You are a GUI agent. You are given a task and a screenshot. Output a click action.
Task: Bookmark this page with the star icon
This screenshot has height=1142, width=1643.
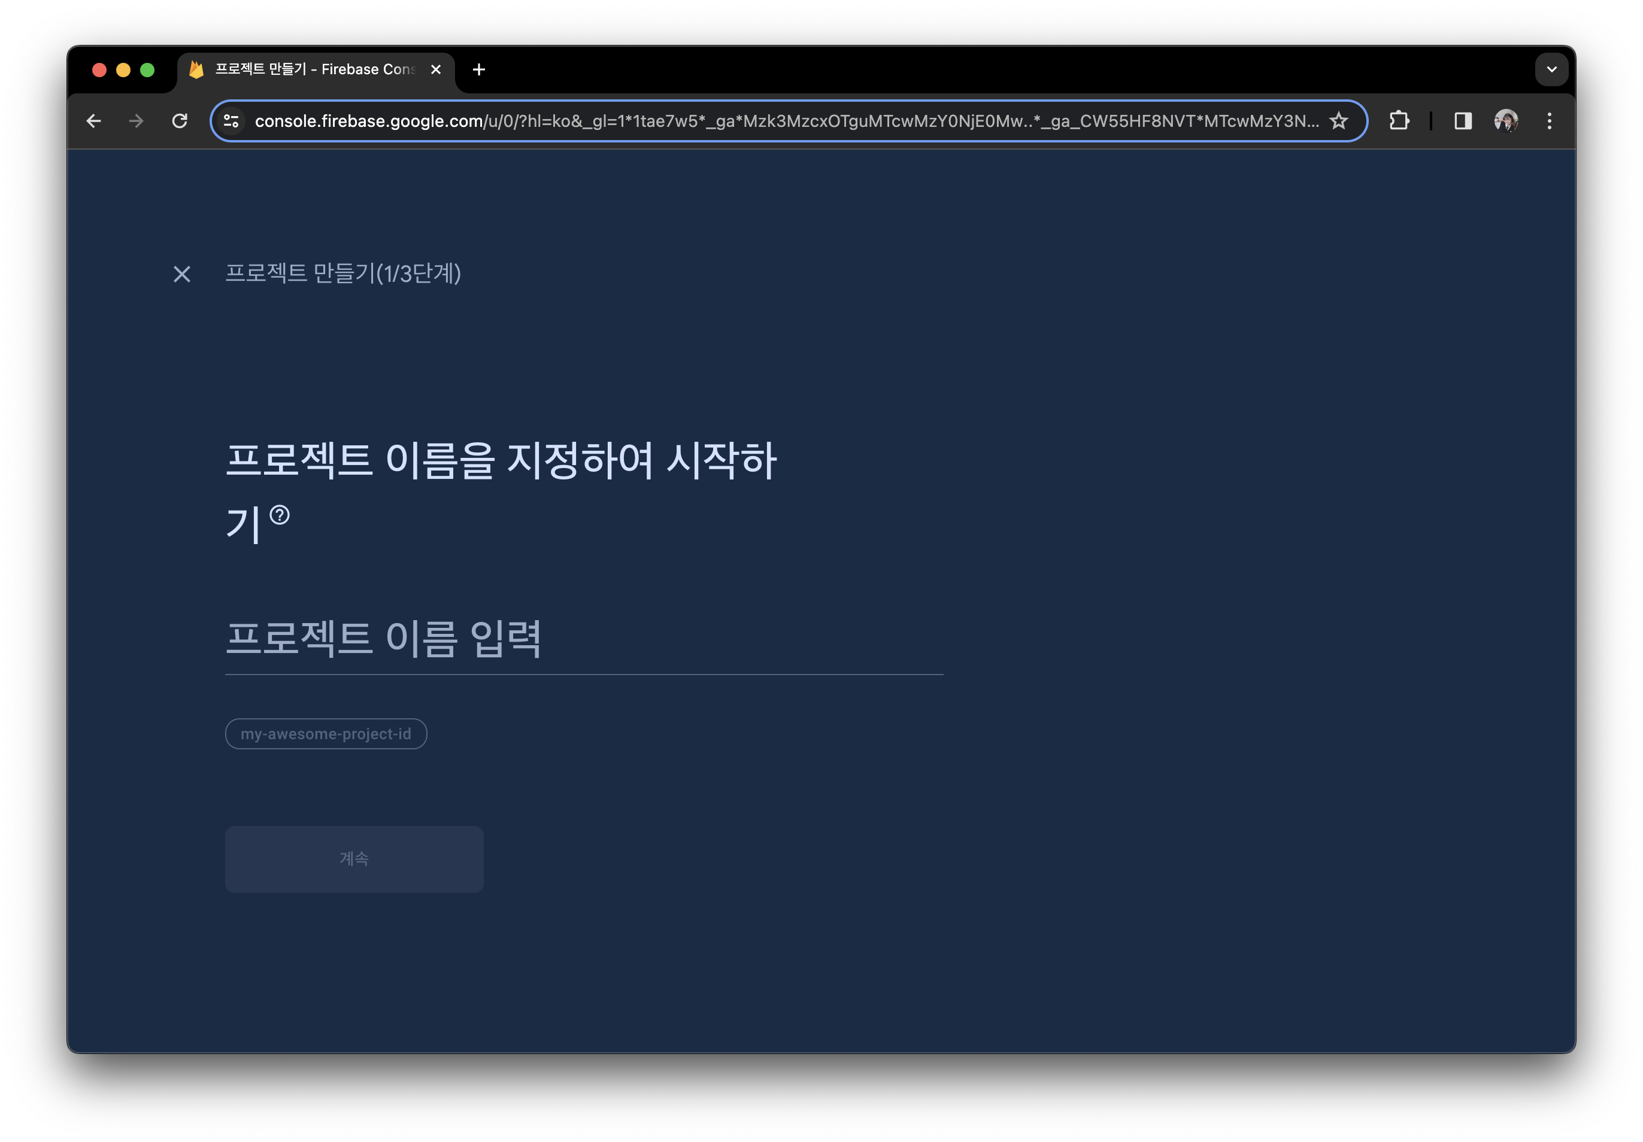tap(1338, 121)
